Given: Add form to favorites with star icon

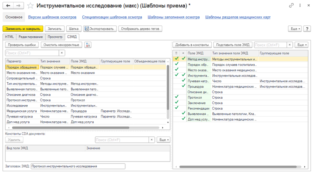Looking at the screenshot, I should coord(30,5).
